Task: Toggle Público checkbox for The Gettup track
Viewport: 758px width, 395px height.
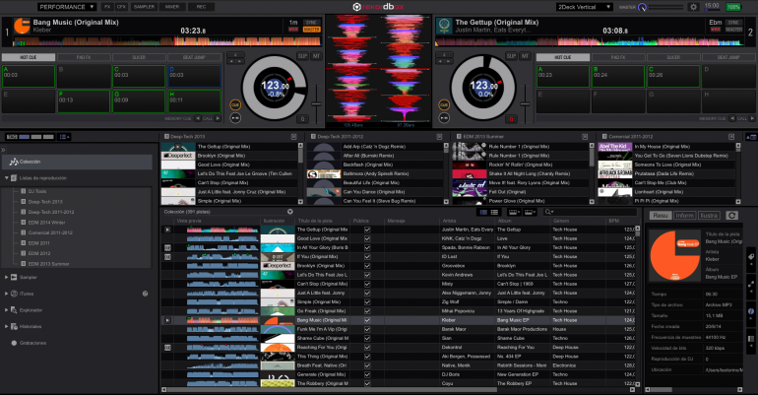Action: tap(367, 229)
